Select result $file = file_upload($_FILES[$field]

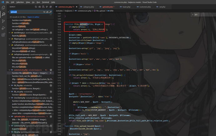pos(29,120)
